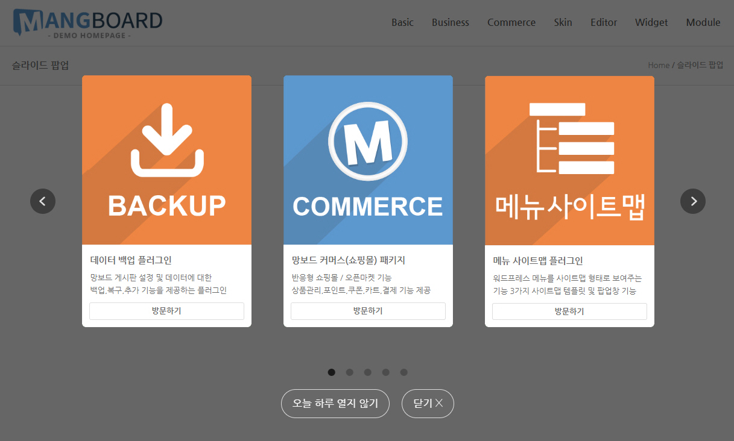This screenshot has width=734, height=441.
Task: Click the 데이터 백업 플러그인 description text
Action: [158, 284]
